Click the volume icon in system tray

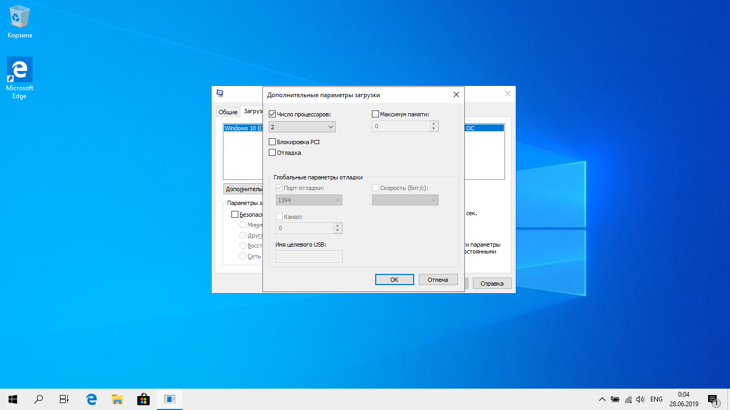pyautogui.click(x=640, y=399)
